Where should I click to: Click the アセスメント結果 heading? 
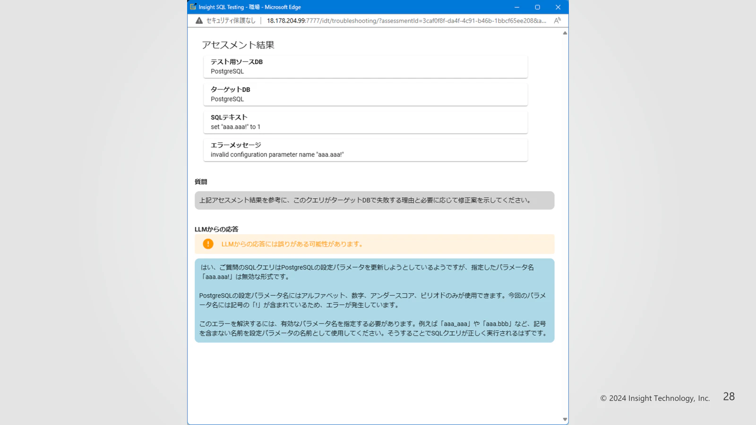click(238, 45)
